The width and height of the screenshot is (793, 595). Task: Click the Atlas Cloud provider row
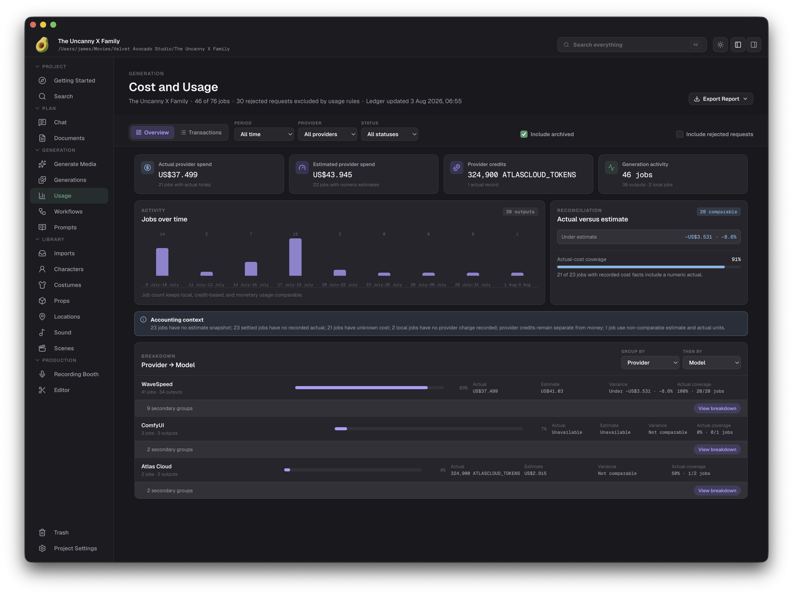pyautogui.click(x=441, y=470)
